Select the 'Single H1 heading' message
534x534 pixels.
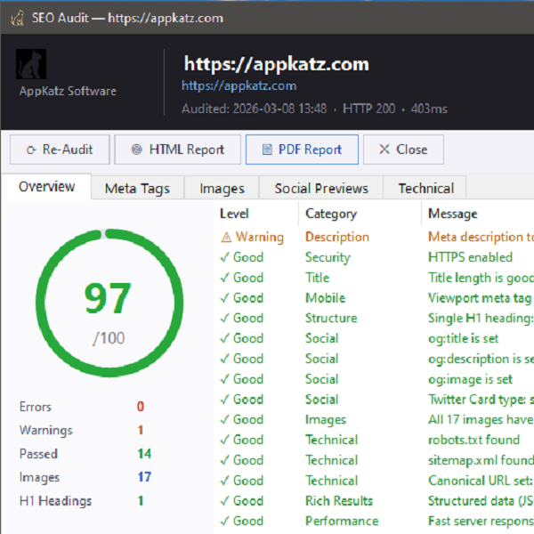[x=481, y=318]
